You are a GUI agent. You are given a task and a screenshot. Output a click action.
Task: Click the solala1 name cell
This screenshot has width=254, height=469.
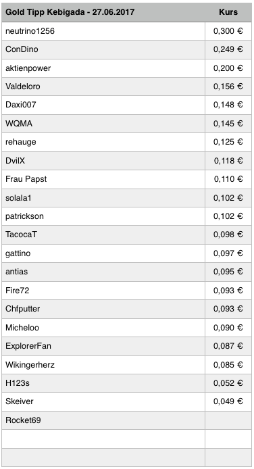pos(103,198)
